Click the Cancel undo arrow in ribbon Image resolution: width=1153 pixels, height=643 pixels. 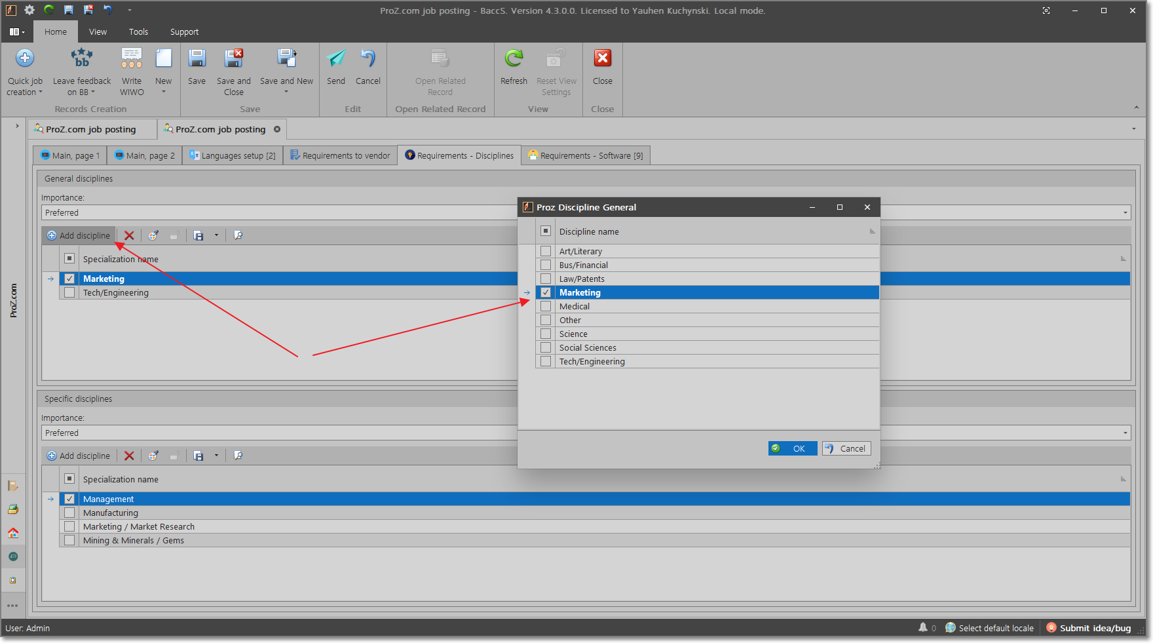pos(368,58)
